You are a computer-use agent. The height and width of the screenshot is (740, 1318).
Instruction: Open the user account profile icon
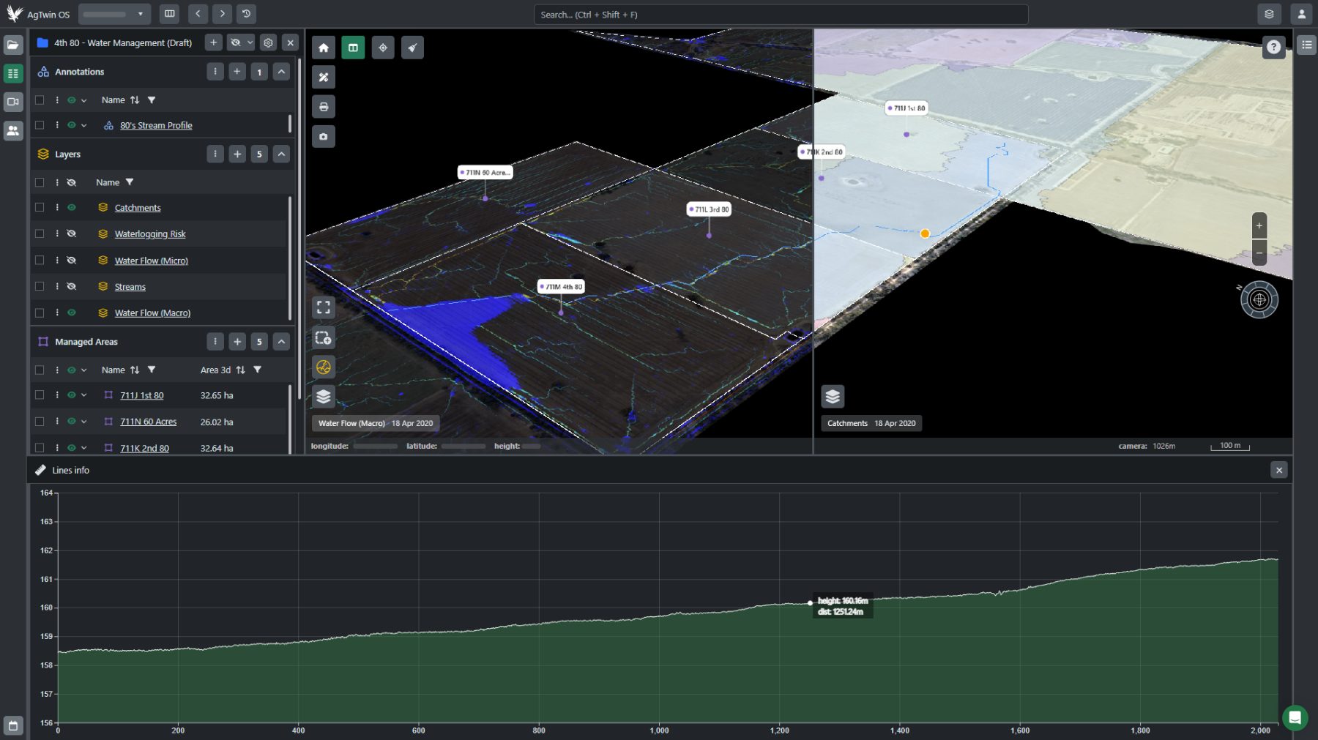coord(1301,14)
